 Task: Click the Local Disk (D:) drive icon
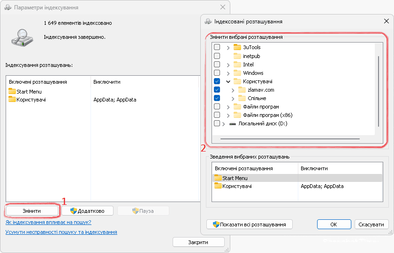(x=233, y=123)
